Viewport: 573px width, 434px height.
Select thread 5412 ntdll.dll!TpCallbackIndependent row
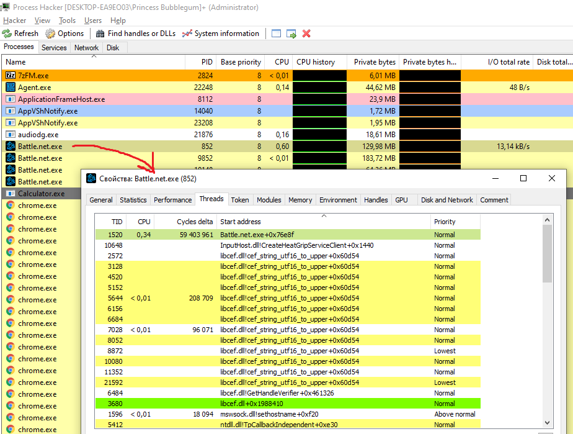[x=288, y=425]
